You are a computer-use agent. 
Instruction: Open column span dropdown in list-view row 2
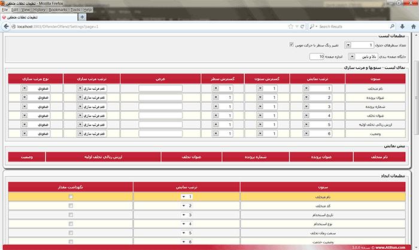coord(267,97)
